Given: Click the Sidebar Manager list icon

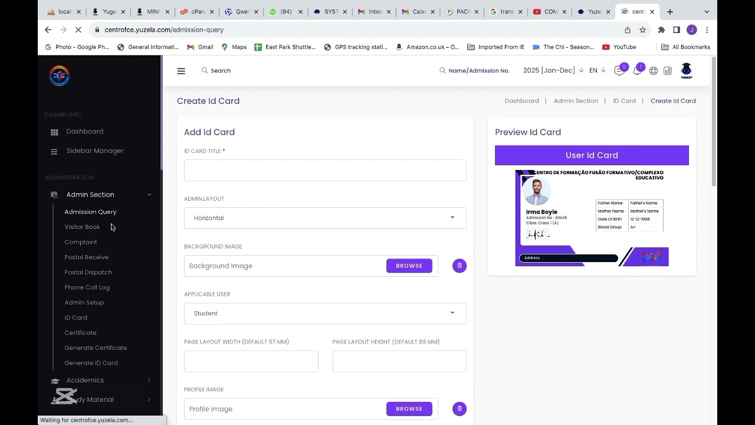Looking at the screenshot, I should (x=54, y=152).
